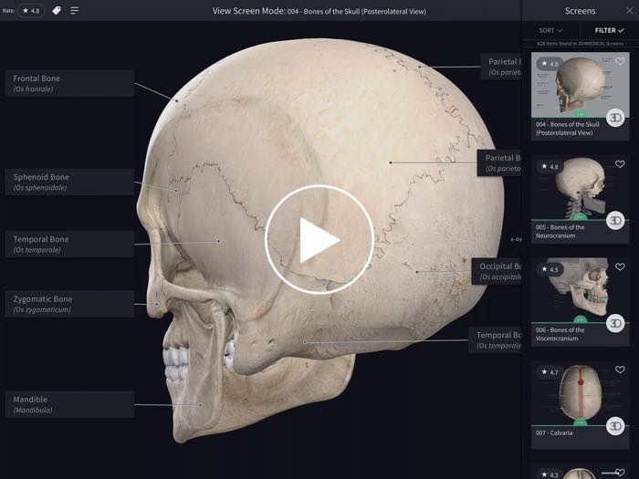The width and height of the screenshot is (639, 479).
Task: Close the Screens panel
Action: click(x=629, y=11)
